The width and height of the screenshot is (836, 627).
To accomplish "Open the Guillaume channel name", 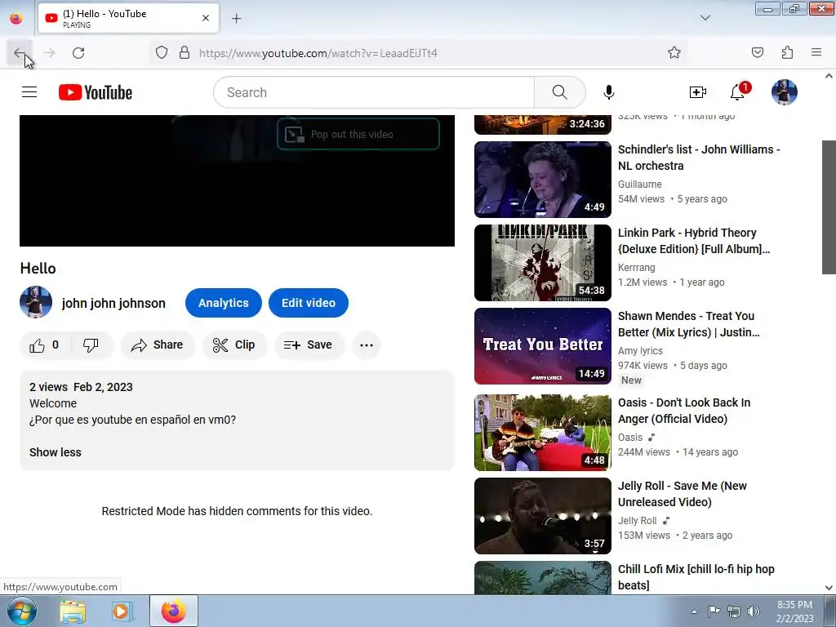I will tap(640, 184).
